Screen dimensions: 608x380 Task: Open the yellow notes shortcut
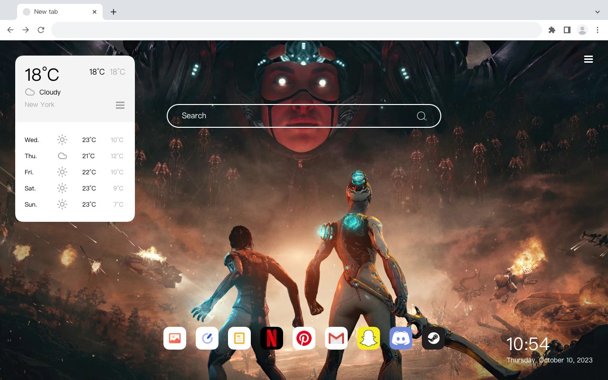(239, 338)
